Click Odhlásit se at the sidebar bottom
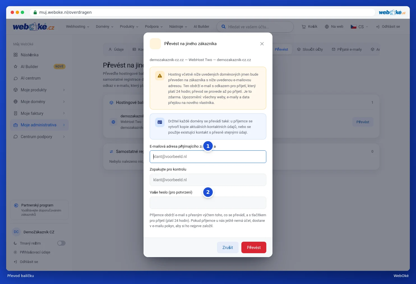The height and width of the screenshot is (284, 416). [29, 262]
